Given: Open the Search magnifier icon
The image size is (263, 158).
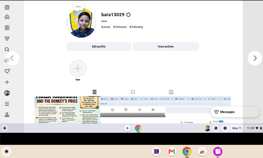Looking at the screenshot, I should click(7, 50).
